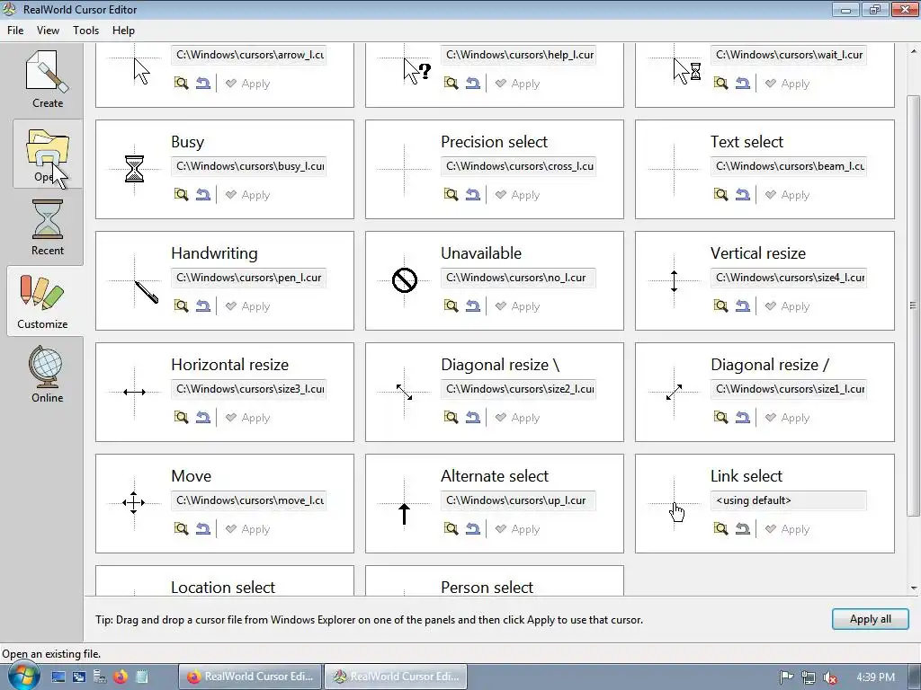The height and width of the screenshot is (690, 921).
Task: Apply the Busy cursor
Action: [x=248, y=195]
